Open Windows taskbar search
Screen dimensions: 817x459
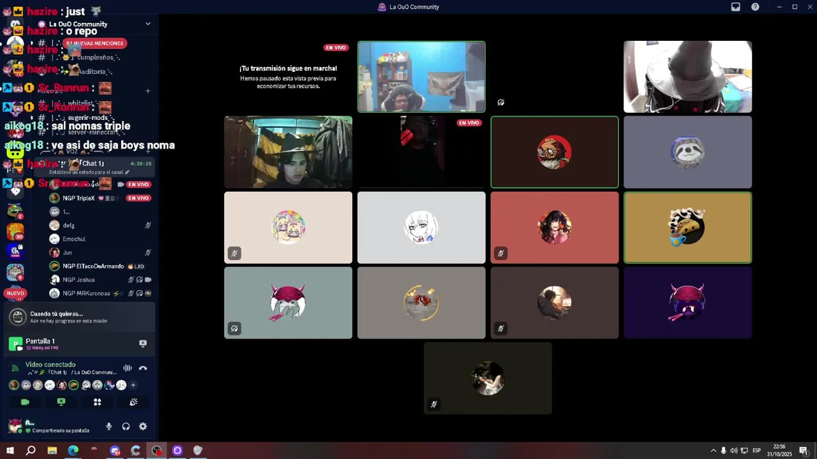(31, 451)
